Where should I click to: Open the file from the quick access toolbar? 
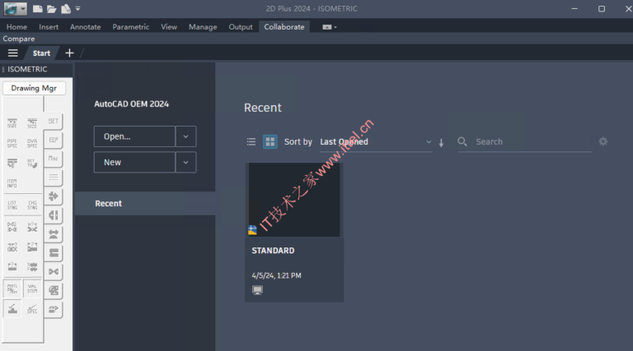[x=51, y=8]
